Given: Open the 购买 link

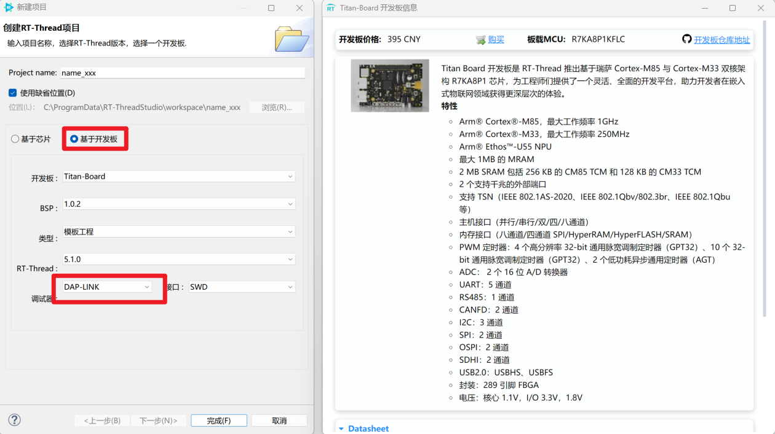Looking at the screenshot, I should click(496, 39).
